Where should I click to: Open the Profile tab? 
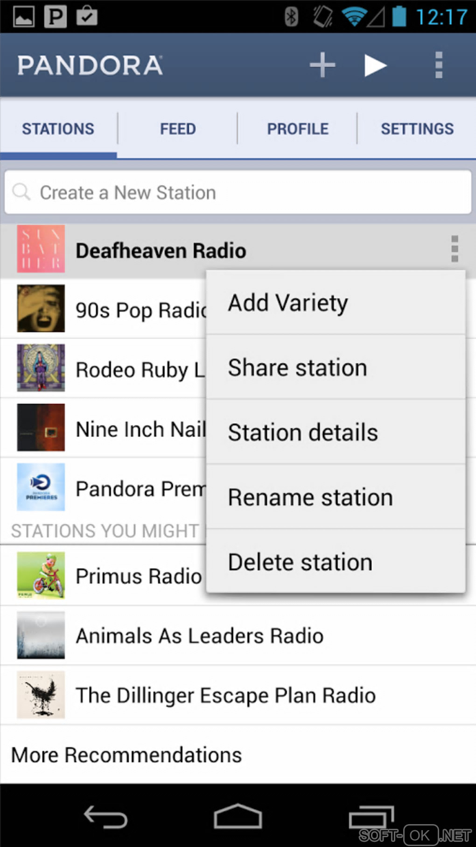pos(297,129)
